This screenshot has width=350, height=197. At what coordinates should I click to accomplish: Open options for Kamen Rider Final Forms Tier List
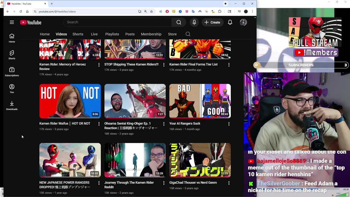click(229, 65)
